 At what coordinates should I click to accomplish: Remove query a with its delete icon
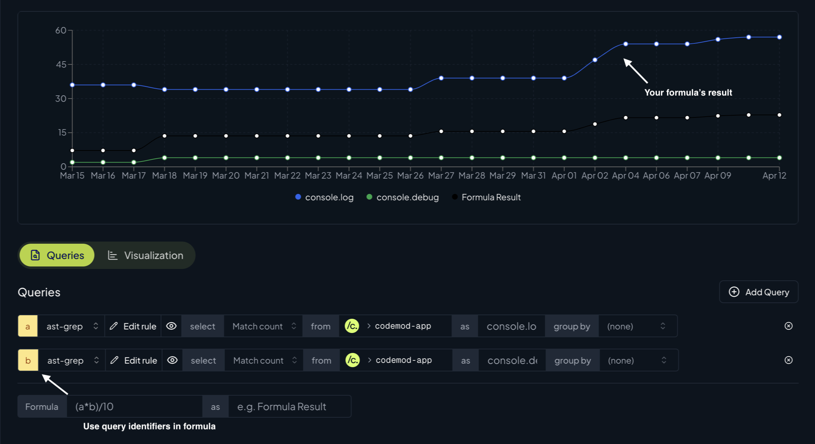[x=788, y=326]
